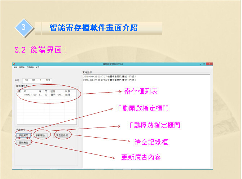Click the IP column header in cabinet list
242x179 pixels.
[x=25, y=91]
